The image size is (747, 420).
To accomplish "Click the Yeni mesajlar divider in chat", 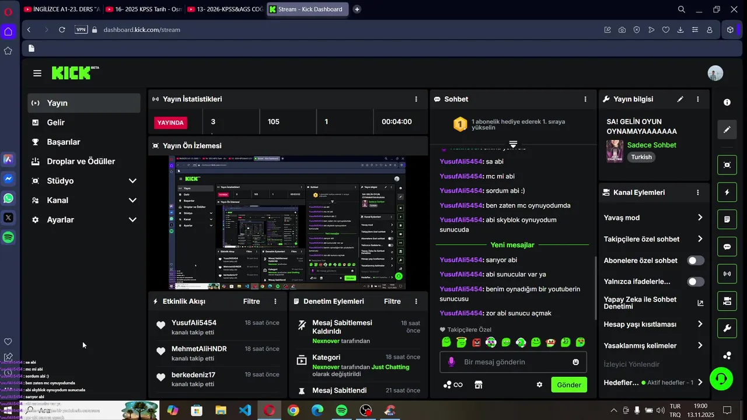I will pos(512,245).
